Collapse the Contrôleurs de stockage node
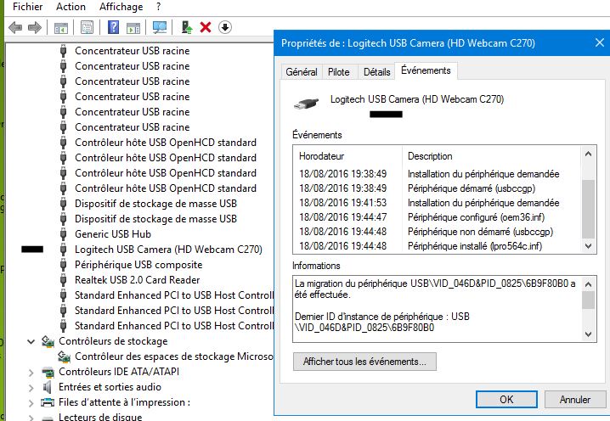The height and width of the screenshot is (421, 610). 31,342
